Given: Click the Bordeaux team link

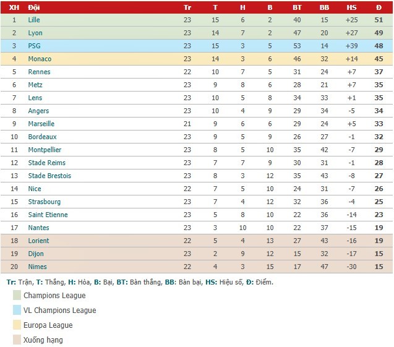Looking at the screenshot, I should pos(42,137).
